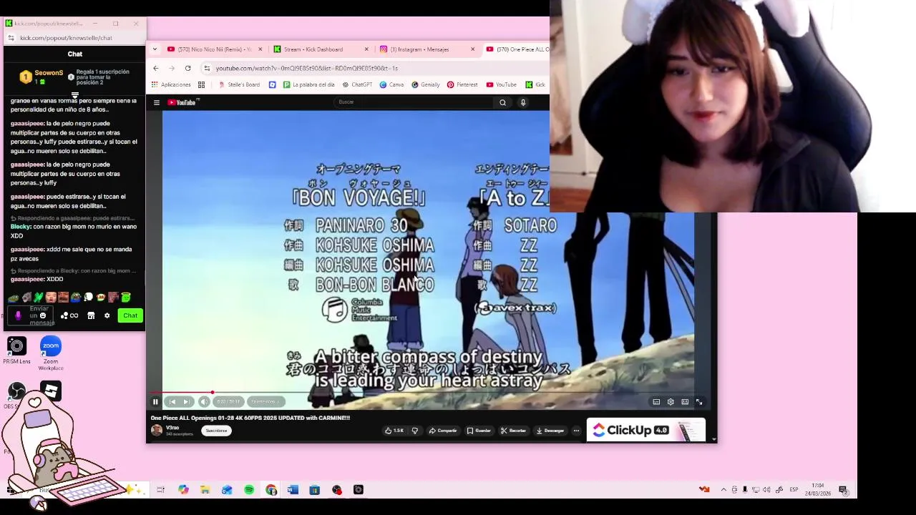Select the One Piece ALL Openings tab

pos(517,49)
